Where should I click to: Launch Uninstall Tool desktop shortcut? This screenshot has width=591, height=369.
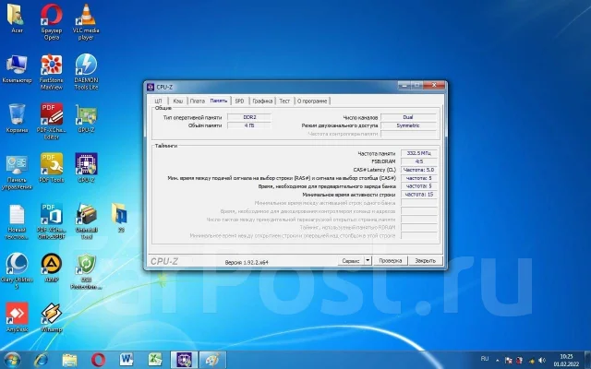(86, 221)
